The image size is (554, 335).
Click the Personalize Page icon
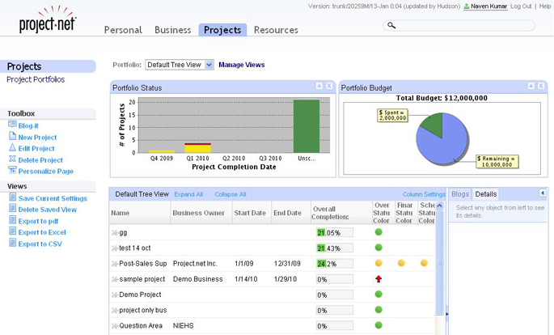click(12, 171)
